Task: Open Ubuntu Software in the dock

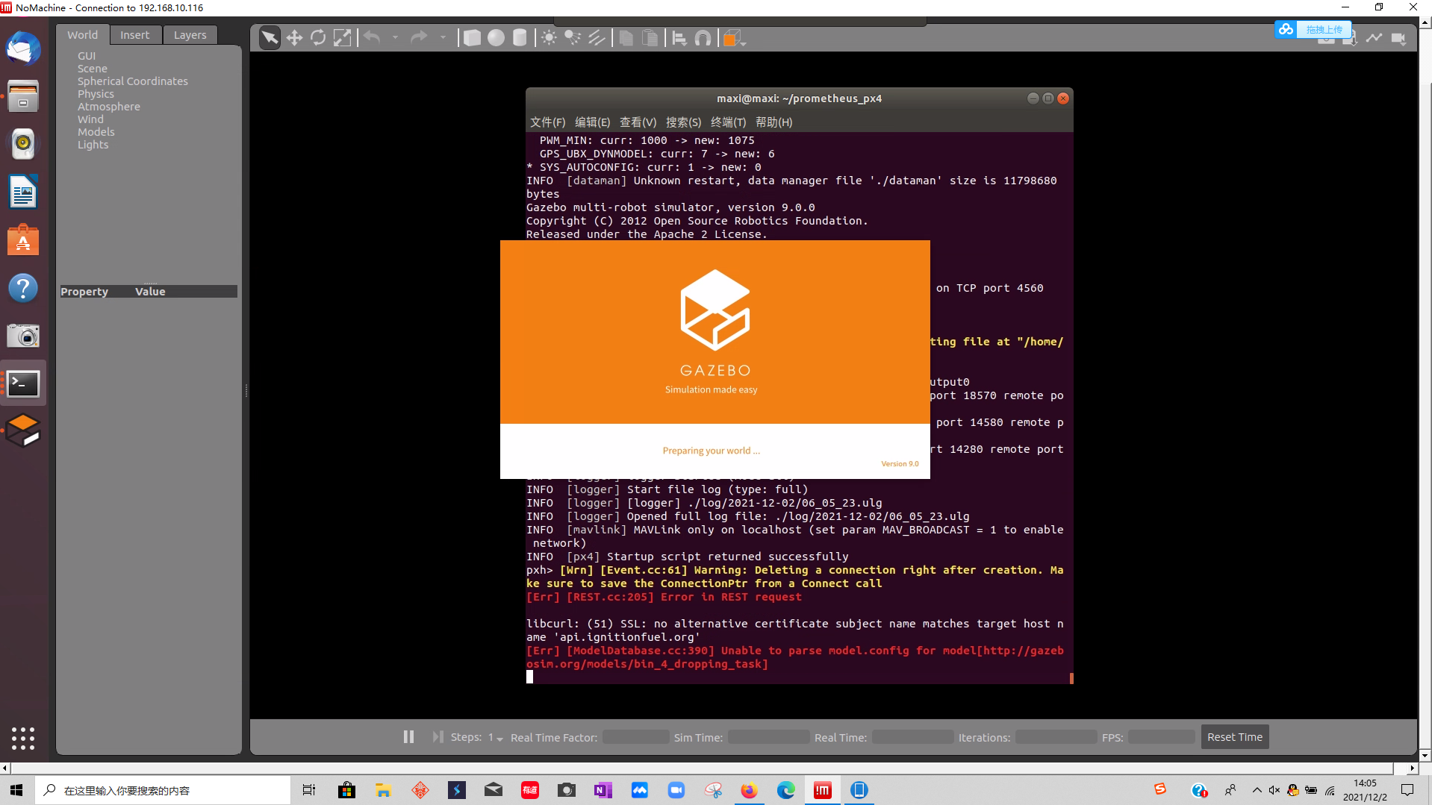Action: click(23, 240)
